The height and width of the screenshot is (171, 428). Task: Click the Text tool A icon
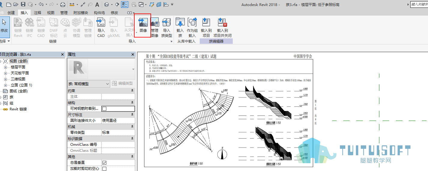click(97, 4)
